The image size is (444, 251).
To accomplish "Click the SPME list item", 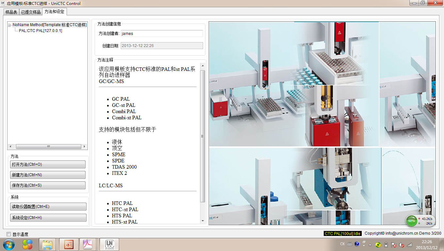I will click(x=119, y=154).
